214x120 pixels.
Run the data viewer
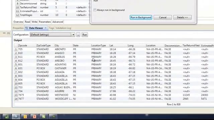85,35
